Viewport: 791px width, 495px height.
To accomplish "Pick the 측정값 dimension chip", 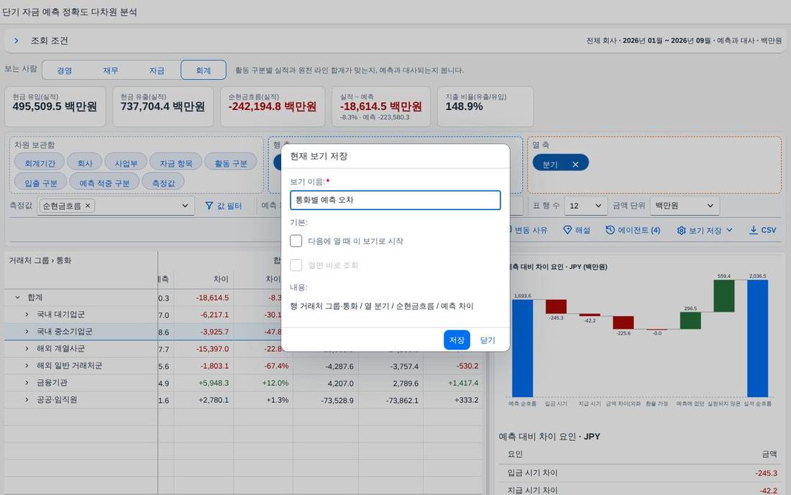I will (x=163, y=183).
